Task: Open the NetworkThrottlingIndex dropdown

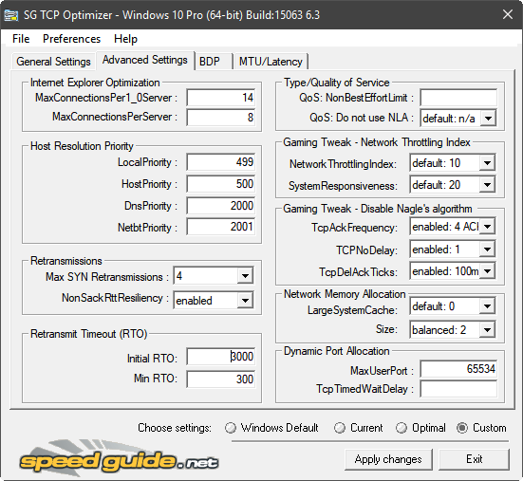Action: coord(487,163)
